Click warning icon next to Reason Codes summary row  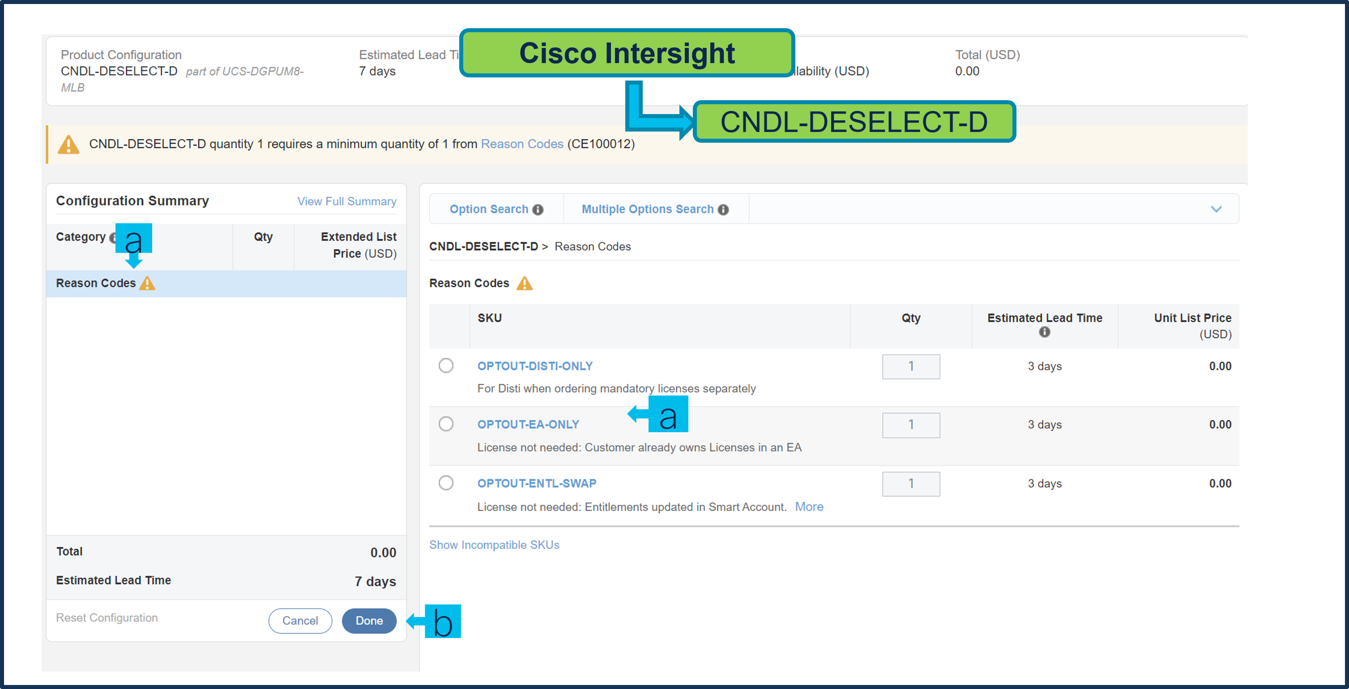148,283
